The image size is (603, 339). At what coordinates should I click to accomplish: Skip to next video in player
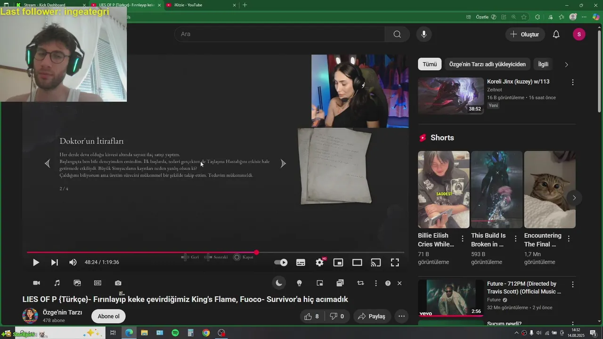(x=54, y=262)
